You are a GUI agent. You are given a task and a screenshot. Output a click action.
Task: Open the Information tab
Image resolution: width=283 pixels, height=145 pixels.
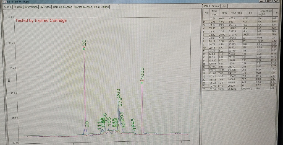pyautogui.click(x=31, y=7)
